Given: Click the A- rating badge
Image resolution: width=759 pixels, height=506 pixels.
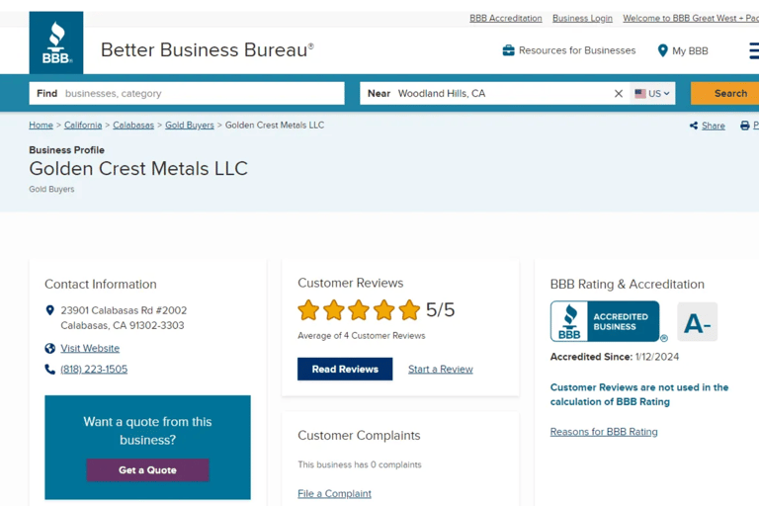Looking at the screenshot, I should click(697, 322).
